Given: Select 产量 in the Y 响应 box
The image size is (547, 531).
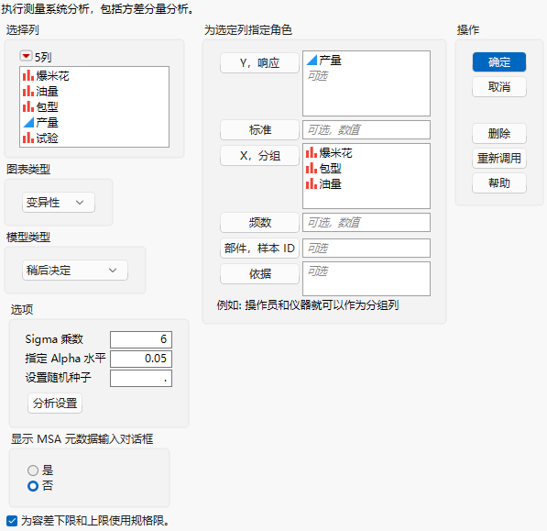Looking at the screenshot, I should coord(330,61).
